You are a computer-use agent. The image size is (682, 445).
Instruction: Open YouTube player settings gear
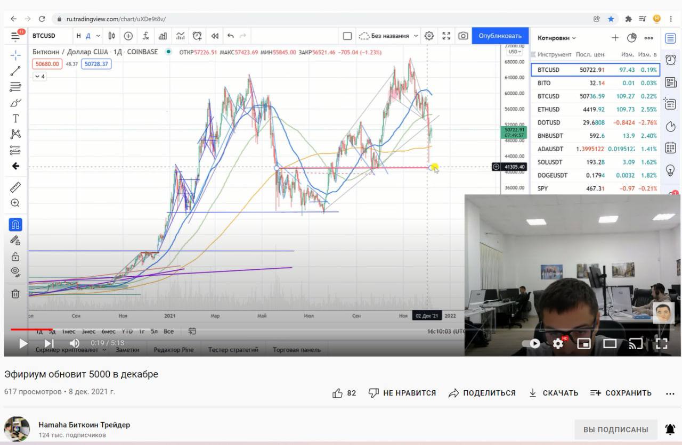pyautogui.click(x=558, y=343)
